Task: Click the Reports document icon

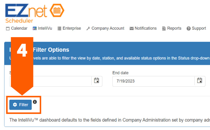Action: [x=164, y=29]
